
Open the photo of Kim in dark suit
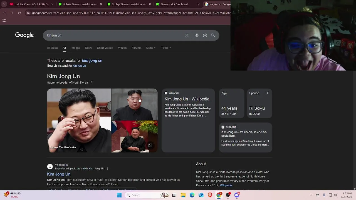(x=134, y=104)
